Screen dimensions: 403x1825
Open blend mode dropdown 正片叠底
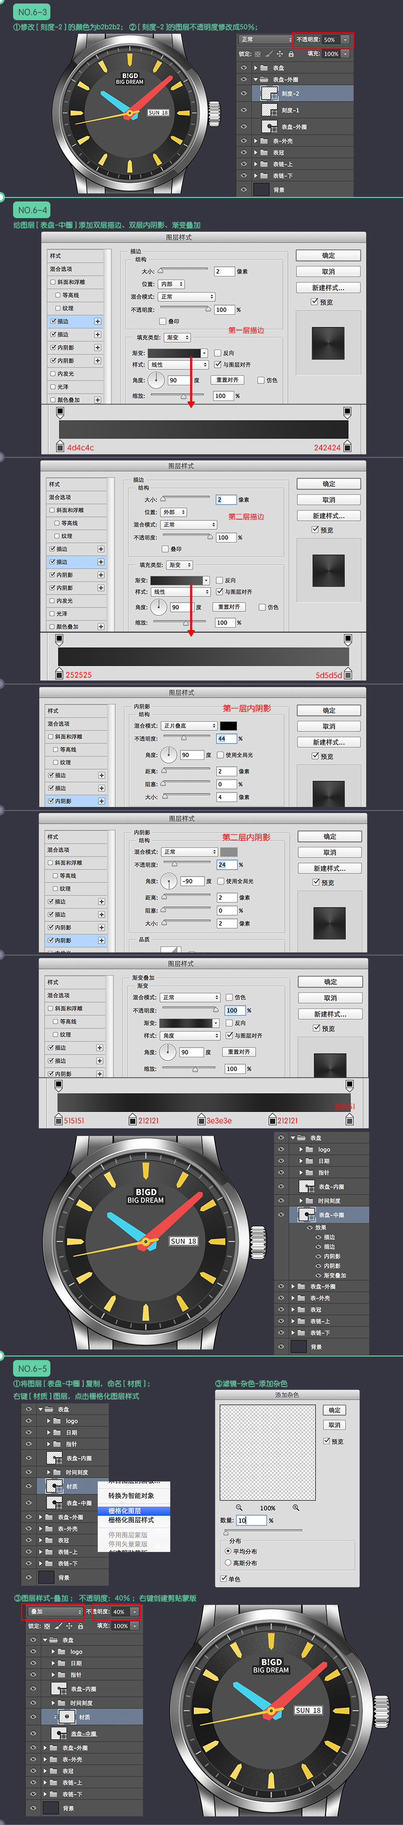[189, 725]
